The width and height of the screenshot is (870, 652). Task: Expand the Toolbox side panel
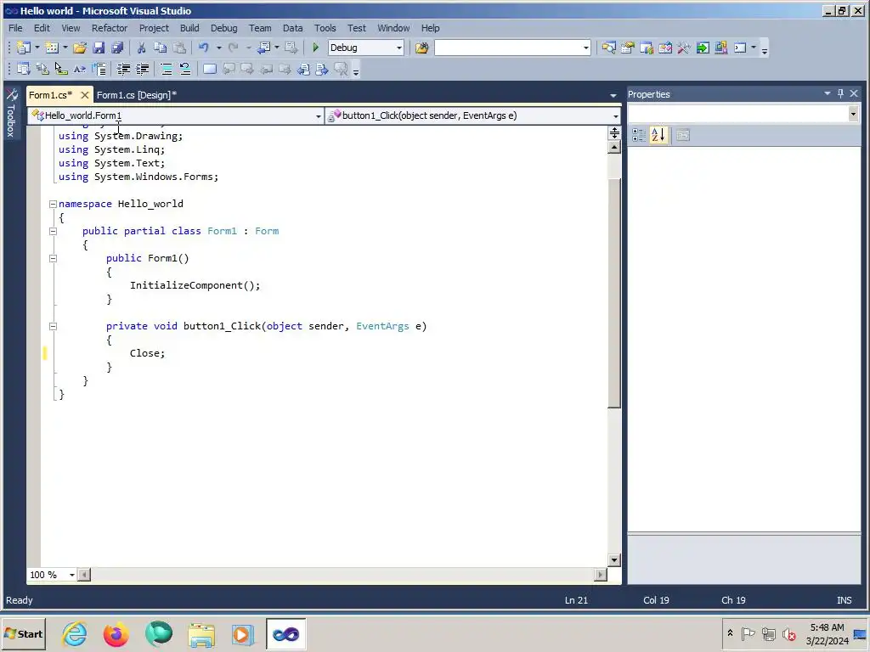coord(11,113)
